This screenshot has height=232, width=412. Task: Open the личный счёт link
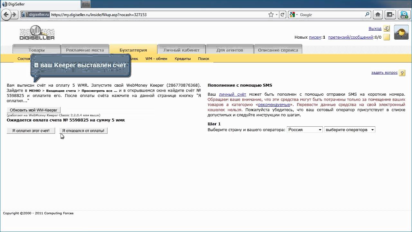pyautogui.click(x=232, y=94)
